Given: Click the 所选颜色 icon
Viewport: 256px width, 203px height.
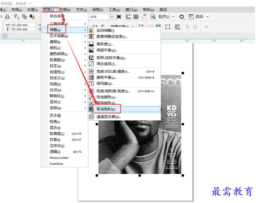Looking at the screenshot, I should tap(91, 97).
